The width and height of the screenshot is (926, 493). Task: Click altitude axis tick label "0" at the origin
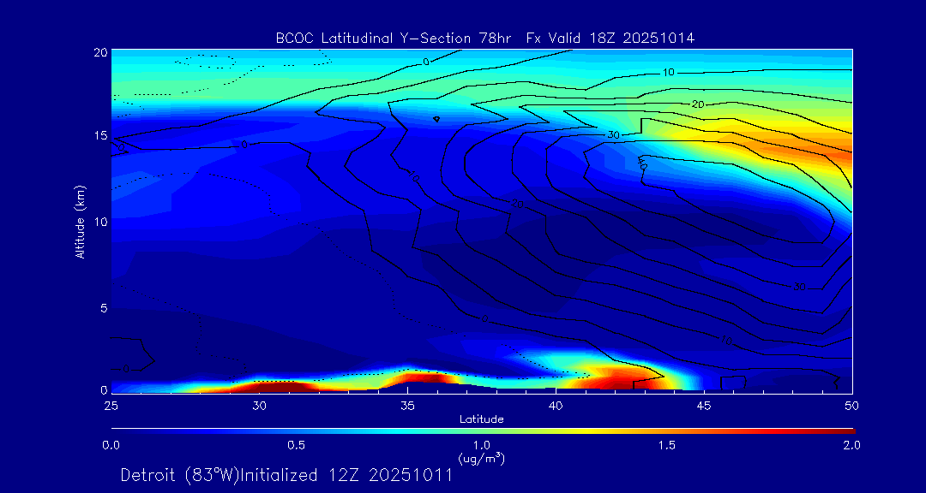pyautogui.click(x=104, y=389)
